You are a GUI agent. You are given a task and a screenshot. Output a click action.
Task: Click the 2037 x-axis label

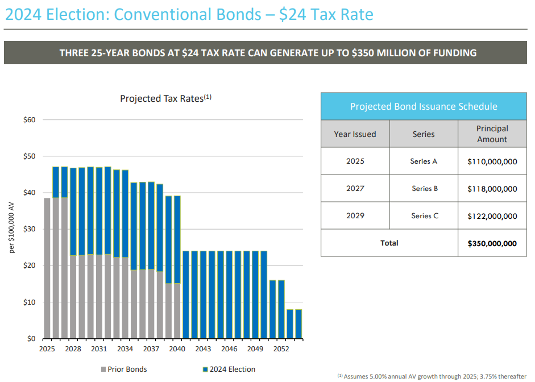tap(151, 349)
